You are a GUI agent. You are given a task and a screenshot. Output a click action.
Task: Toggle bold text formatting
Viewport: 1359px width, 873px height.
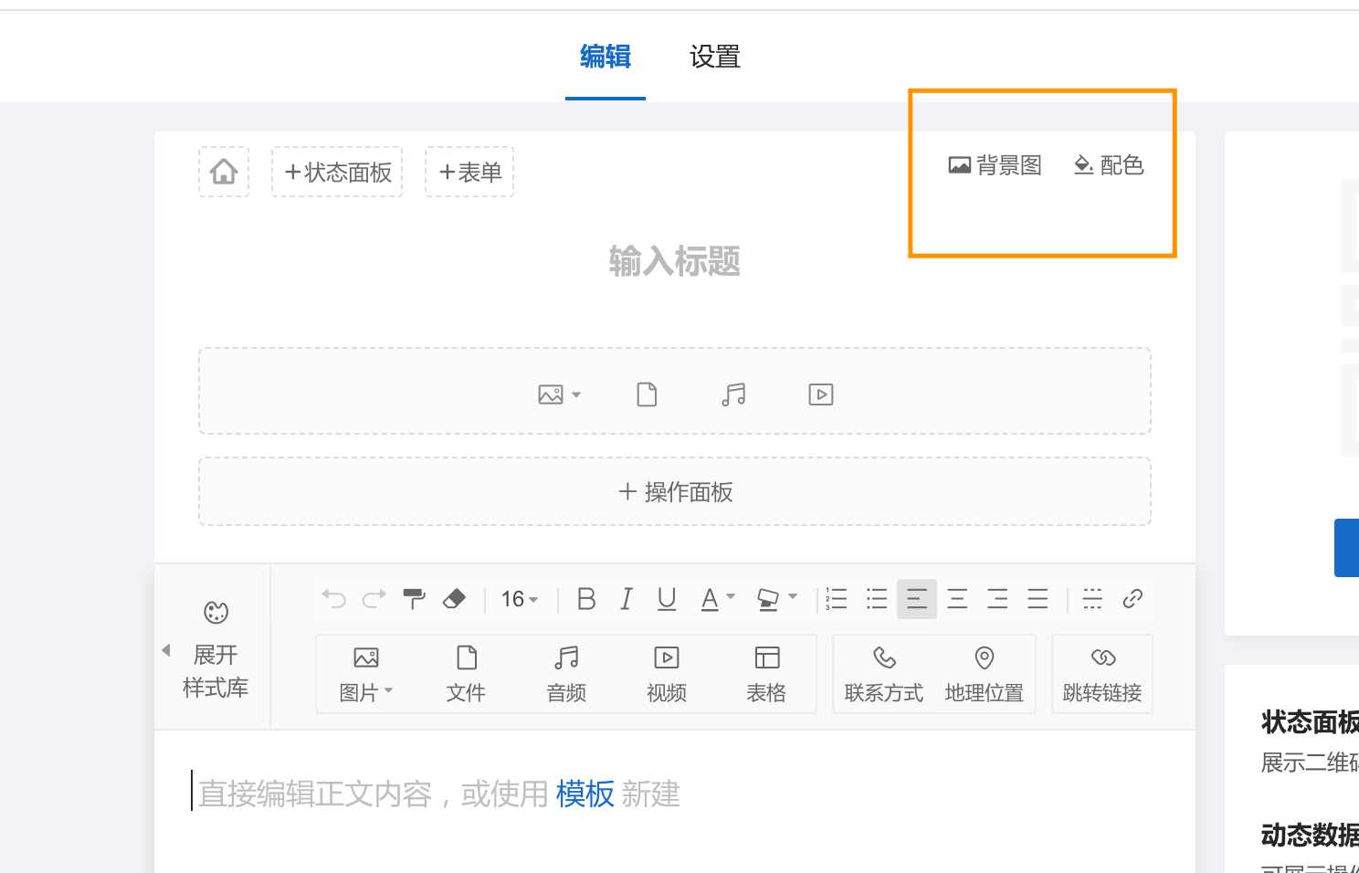coord(586,599)
